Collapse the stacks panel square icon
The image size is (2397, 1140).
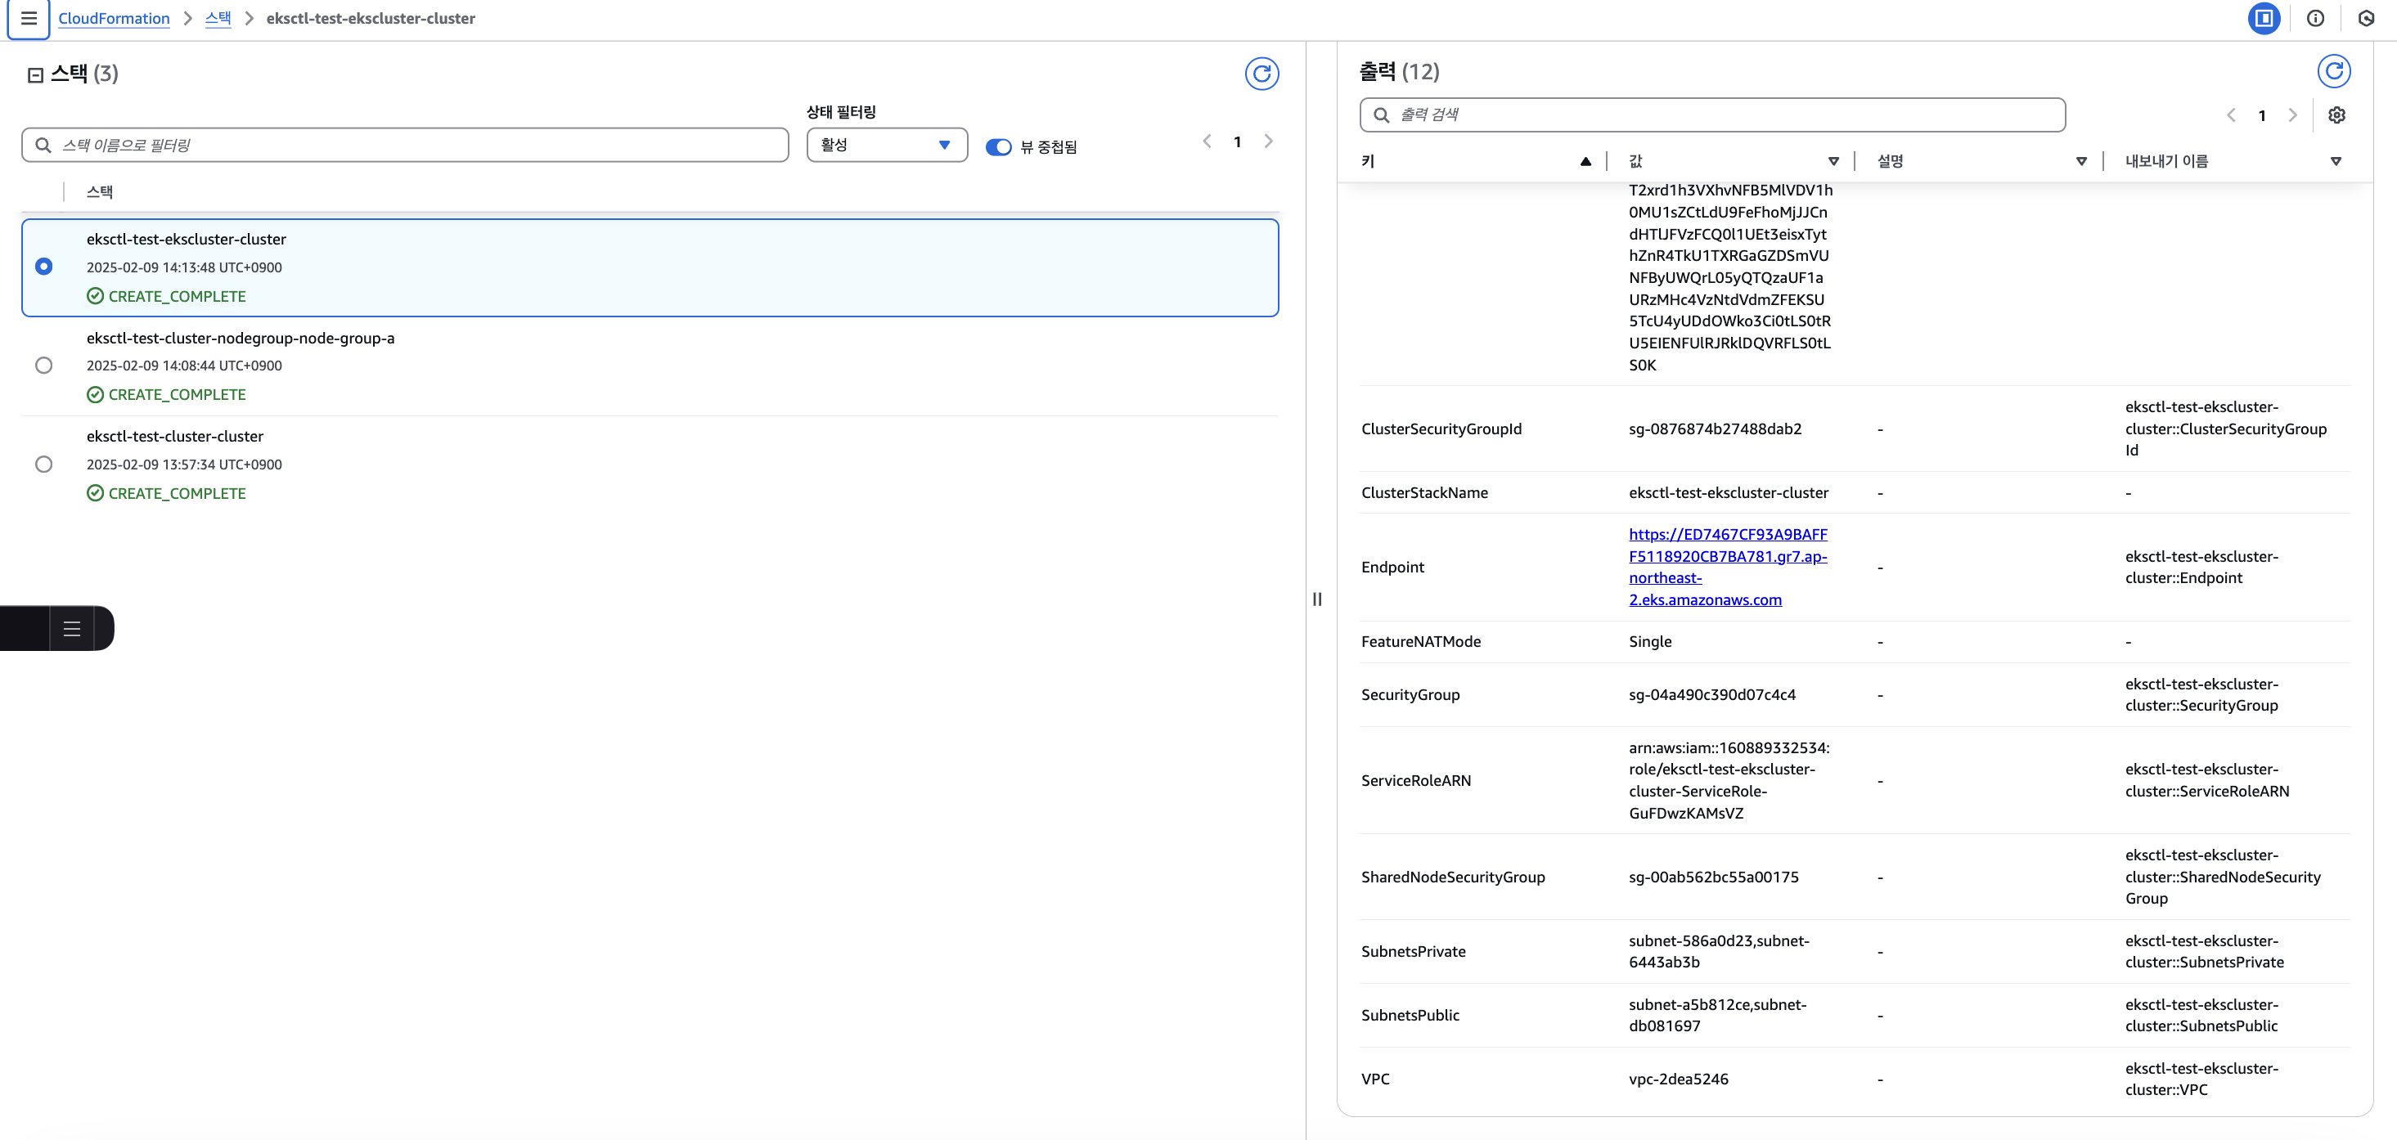click(x=35, y=75)
